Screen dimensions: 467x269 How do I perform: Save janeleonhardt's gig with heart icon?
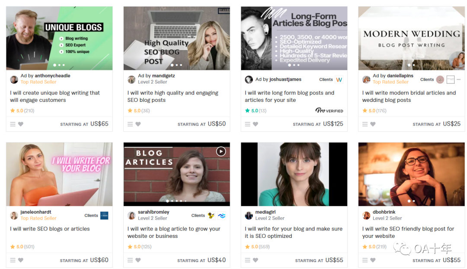coord(21,260)
